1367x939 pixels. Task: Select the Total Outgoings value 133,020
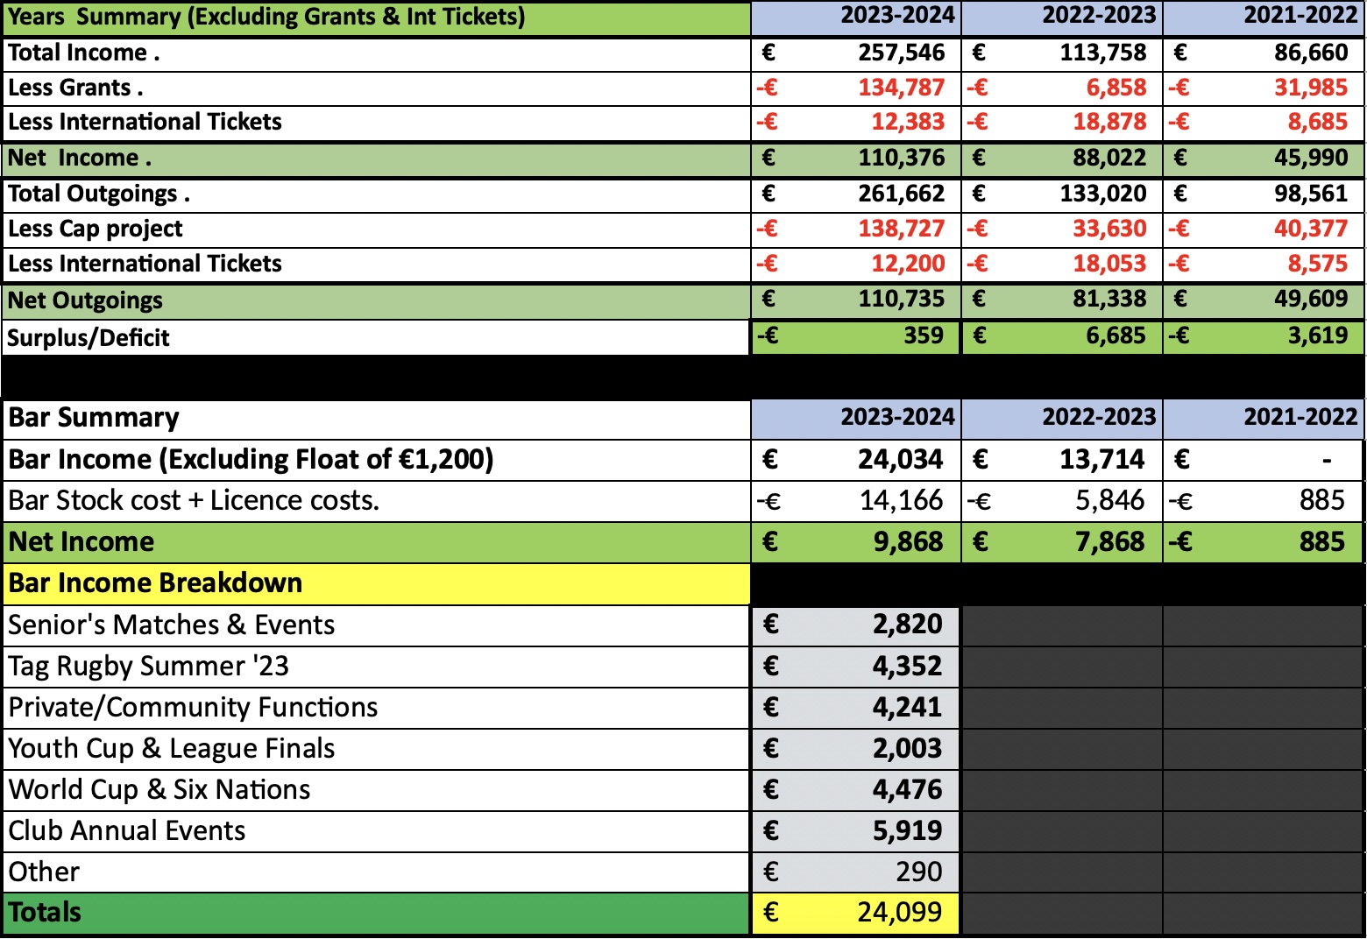tap(1103, 194)
